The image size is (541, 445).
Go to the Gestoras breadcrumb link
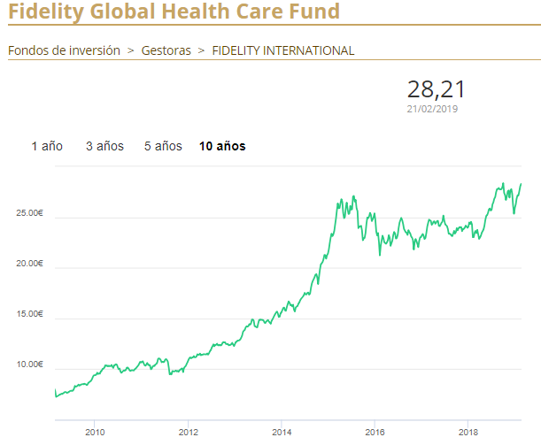pos(166,50)
